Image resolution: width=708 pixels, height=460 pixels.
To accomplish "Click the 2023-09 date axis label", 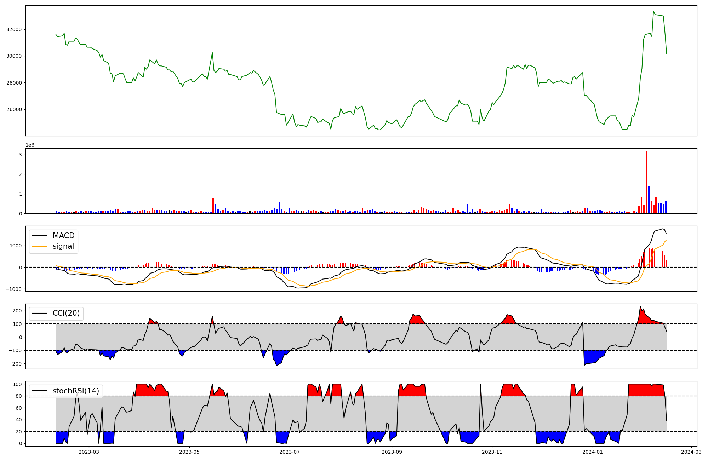I will (392, 452).
